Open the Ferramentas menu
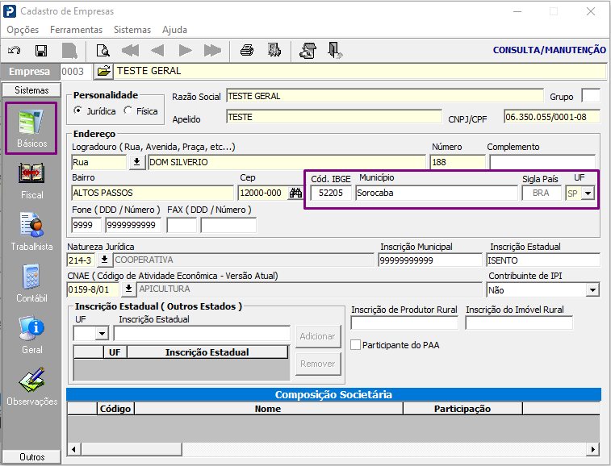This screenshot has height=466, width=611. [x=76, y=30]
